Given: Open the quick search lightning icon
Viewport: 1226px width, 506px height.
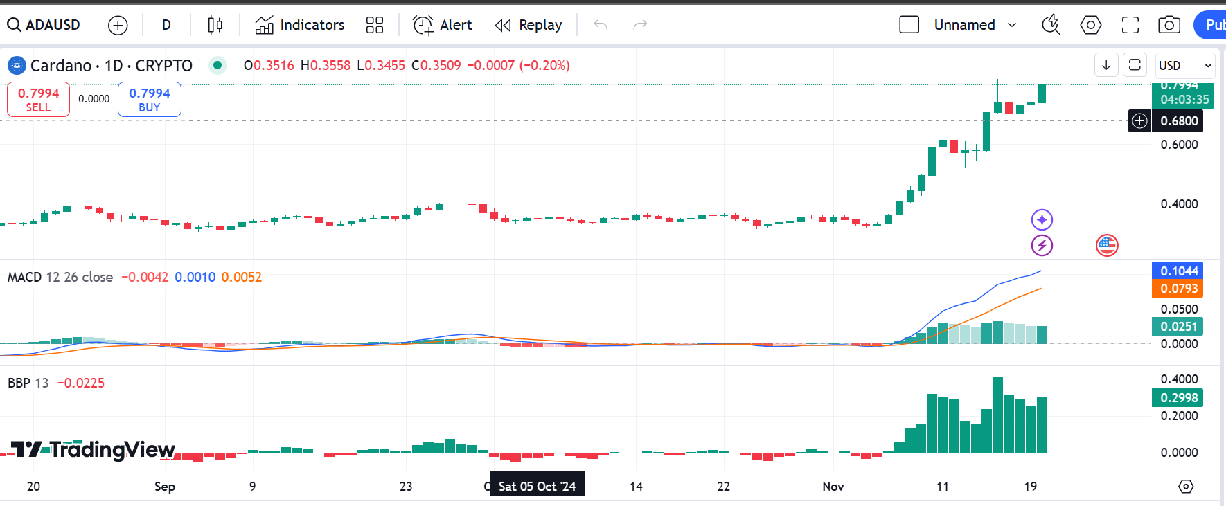Looking at the screenshot, I should (1051, 25).
